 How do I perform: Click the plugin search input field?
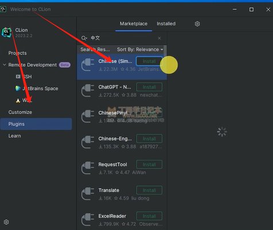tap(122, 38)
